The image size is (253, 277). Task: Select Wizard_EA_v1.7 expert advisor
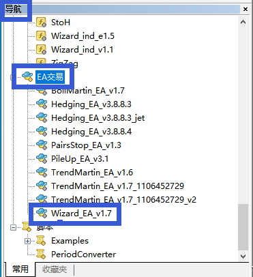click(81, 214)
